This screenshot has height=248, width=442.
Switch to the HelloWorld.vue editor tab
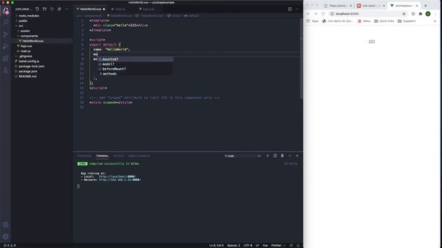pyautogui.click(x=90, y=9)
